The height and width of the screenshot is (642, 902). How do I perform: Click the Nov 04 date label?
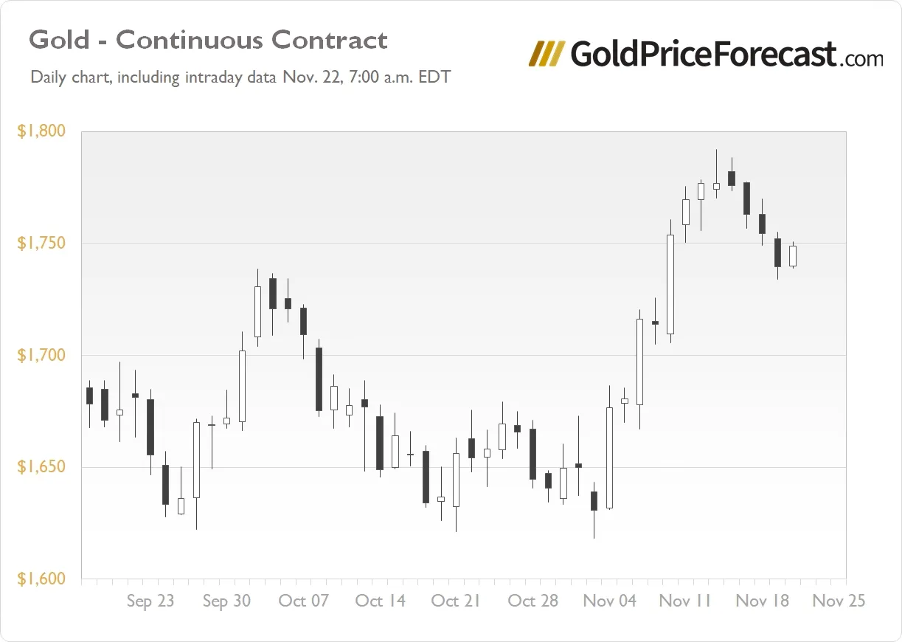[609, 601]
